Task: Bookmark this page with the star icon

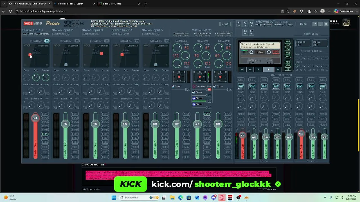Action: (288, 11)
